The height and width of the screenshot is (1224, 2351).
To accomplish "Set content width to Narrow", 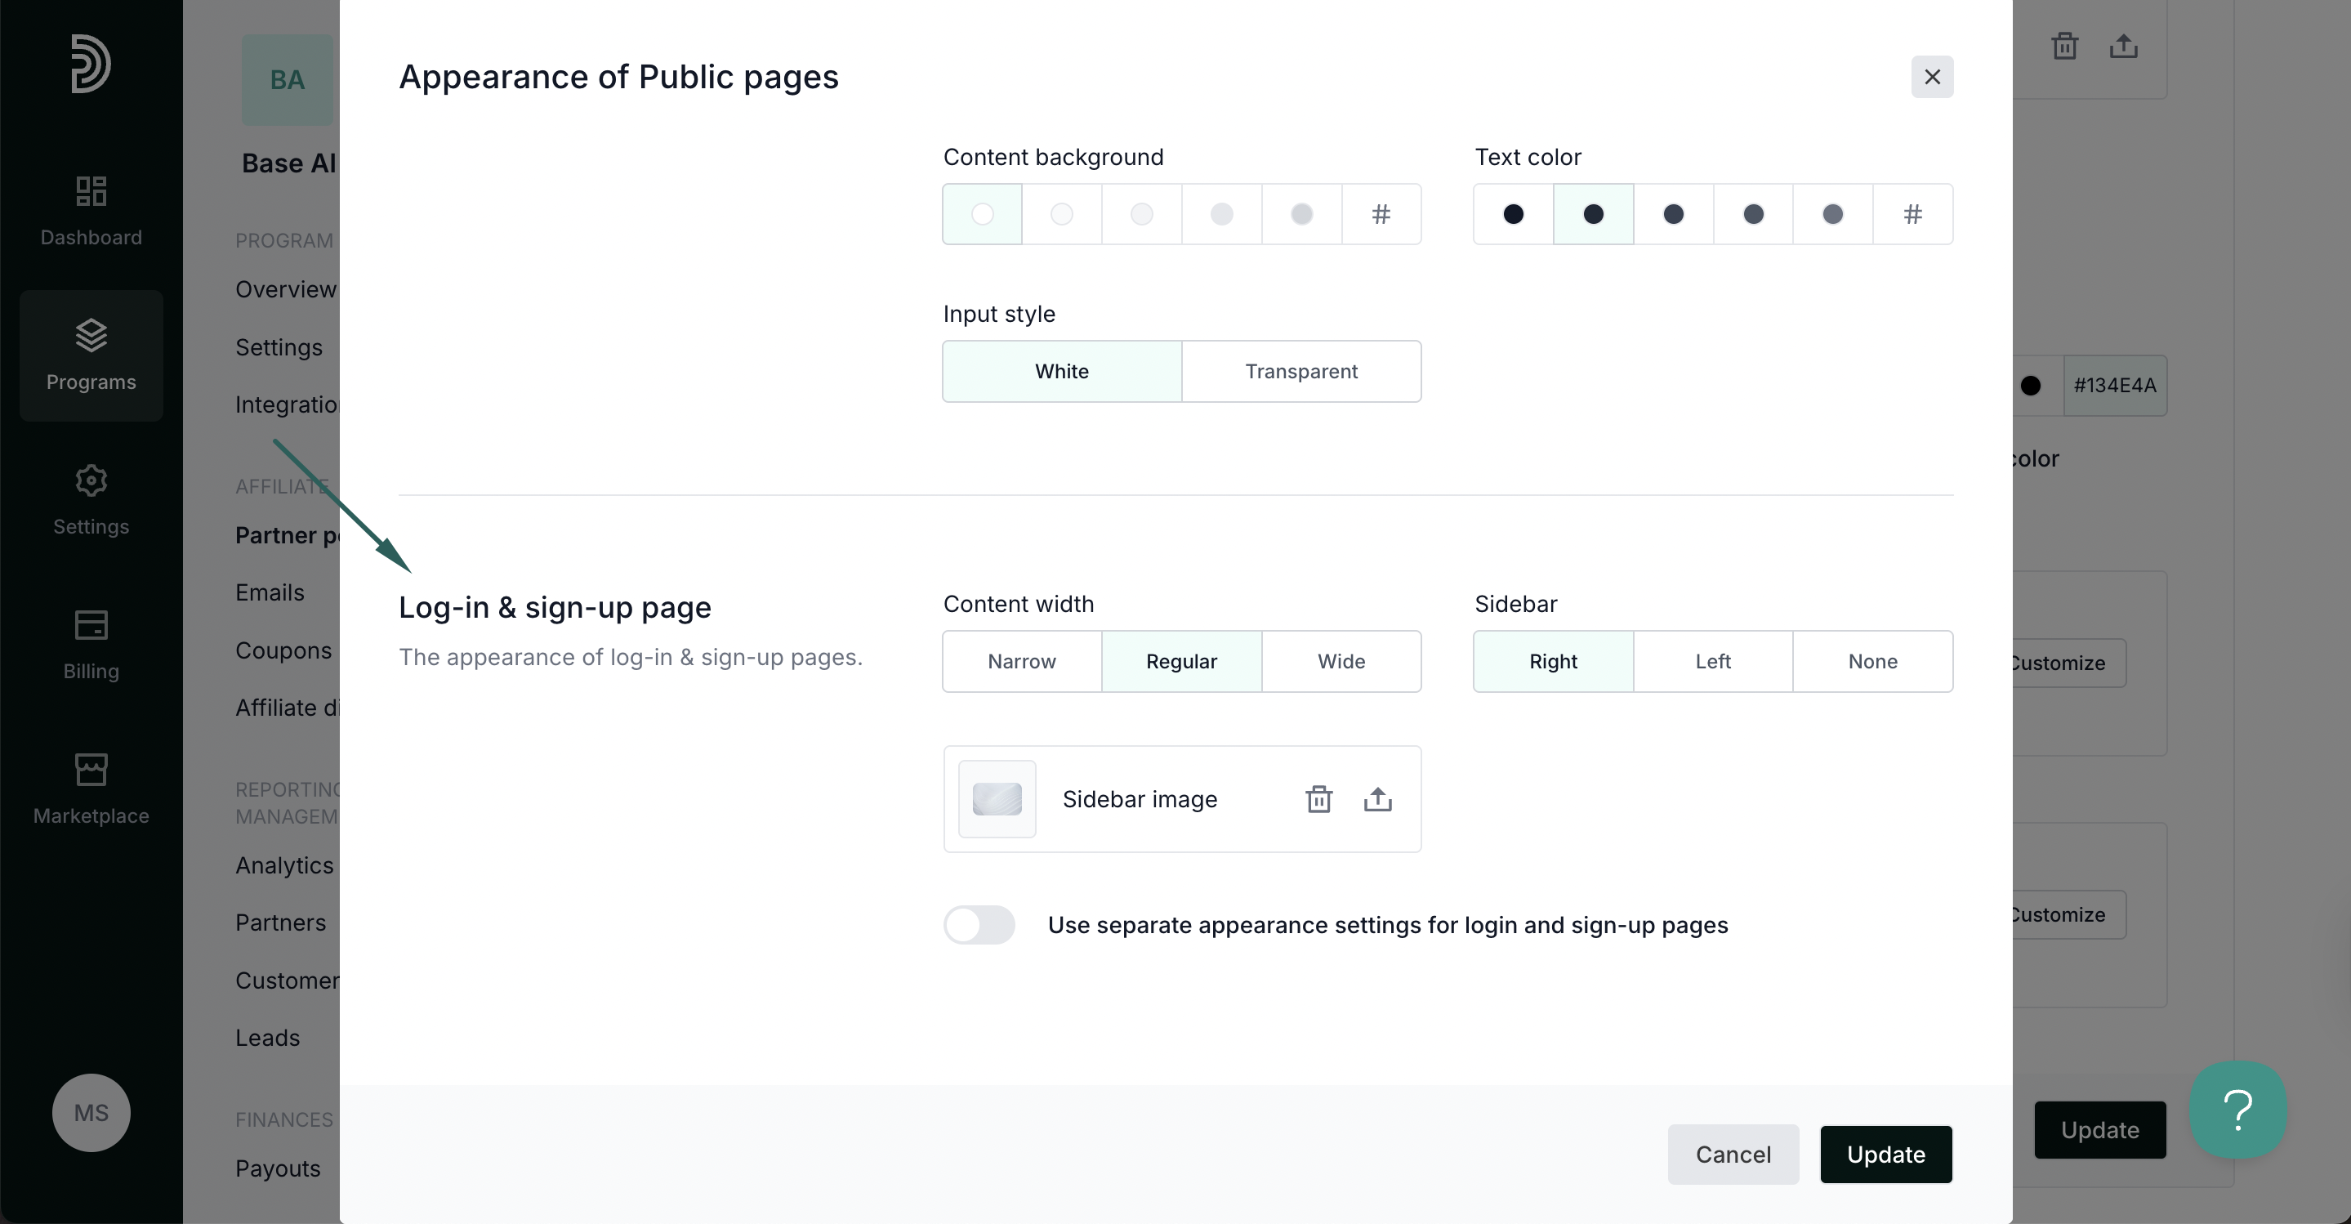I will point(1021,661).
